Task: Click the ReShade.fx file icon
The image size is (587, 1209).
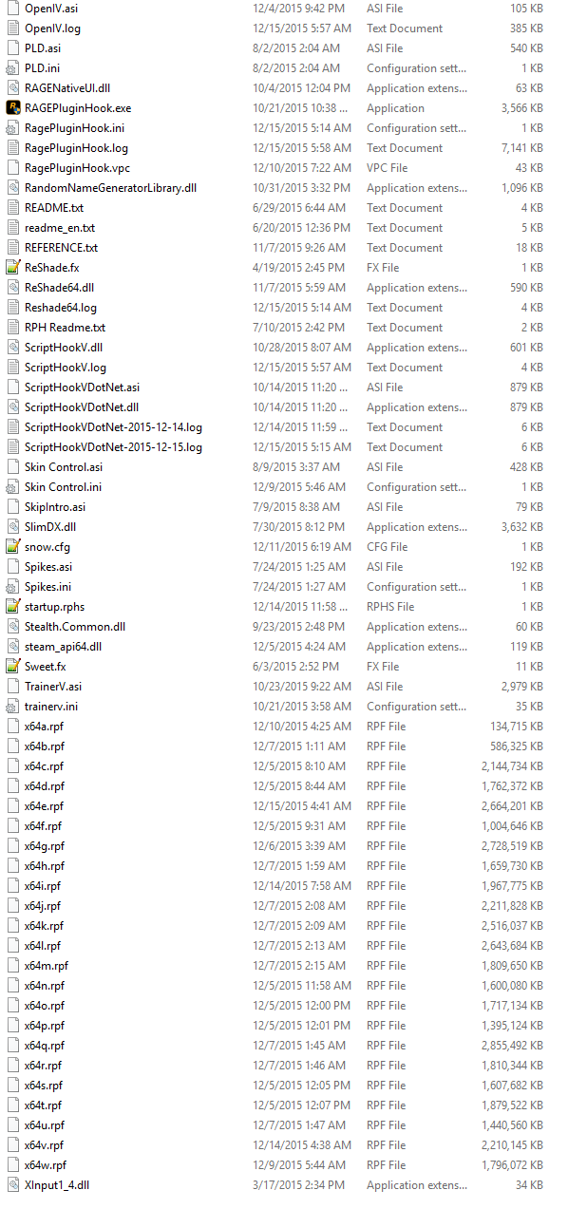Action: 13,268
